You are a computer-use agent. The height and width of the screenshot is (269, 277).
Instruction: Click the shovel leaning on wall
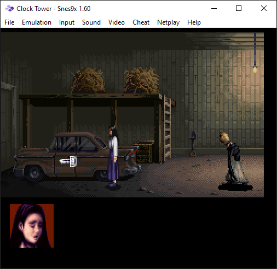point(193,144)
